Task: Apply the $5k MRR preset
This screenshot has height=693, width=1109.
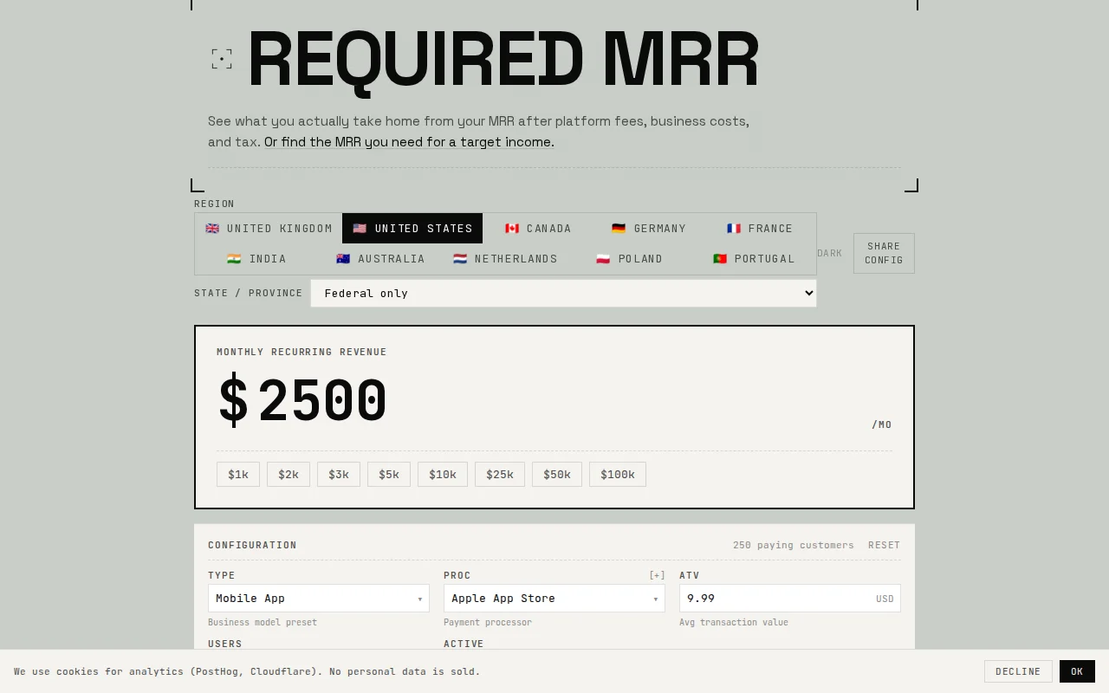Action: coord(389,475)
